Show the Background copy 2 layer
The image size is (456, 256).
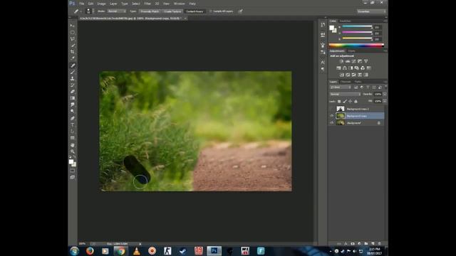[332, 109]
